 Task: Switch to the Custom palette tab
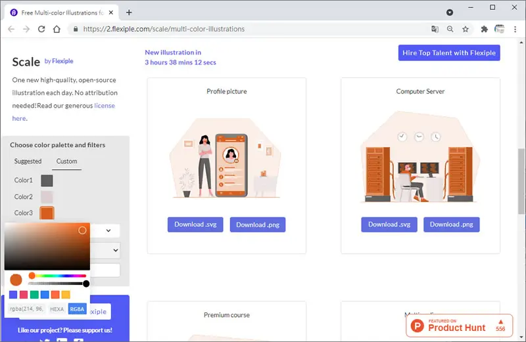[x=66, y=161]
